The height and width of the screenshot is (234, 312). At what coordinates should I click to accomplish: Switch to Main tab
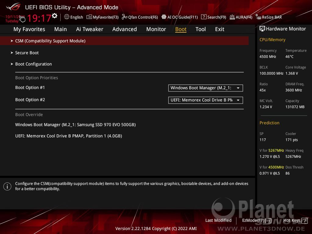61,29
